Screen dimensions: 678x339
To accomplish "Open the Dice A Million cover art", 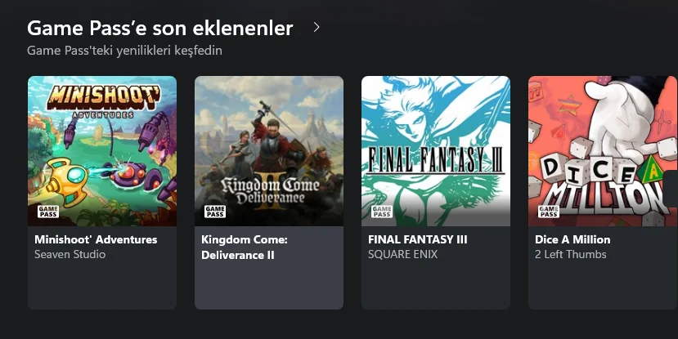I will click(x=603, y=151).
